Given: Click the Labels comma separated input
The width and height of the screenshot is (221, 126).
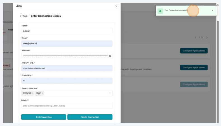Looking at the screenshot, I should (67, 106).
